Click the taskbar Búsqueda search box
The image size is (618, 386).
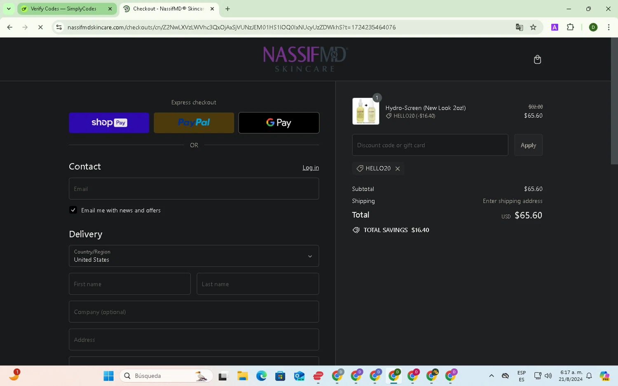166,376
